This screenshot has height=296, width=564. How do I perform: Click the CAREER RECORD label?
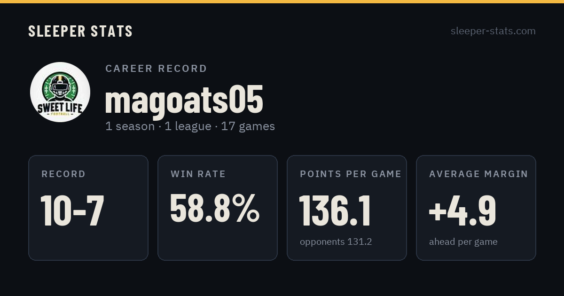156,69
